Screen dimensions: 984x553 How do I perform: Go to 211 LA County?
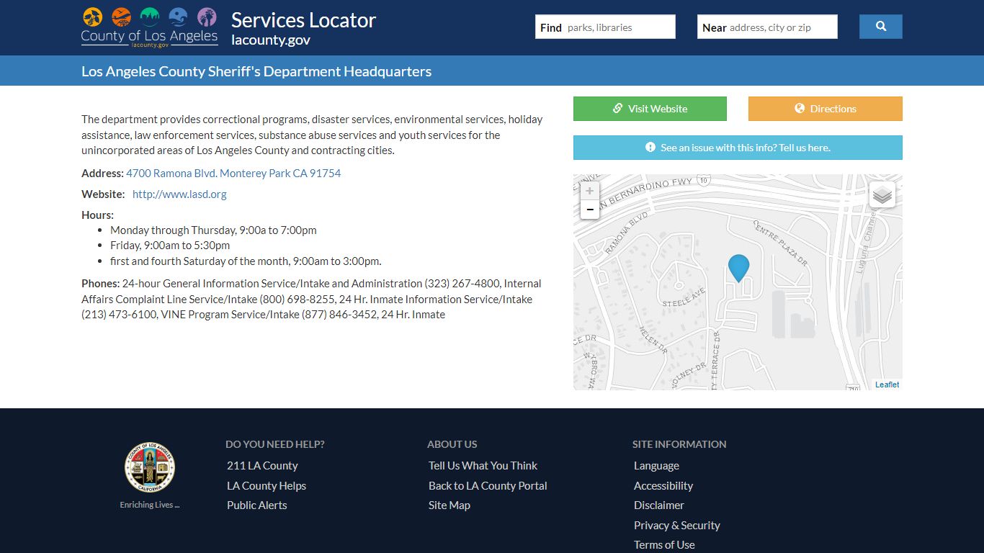point(262,466)
